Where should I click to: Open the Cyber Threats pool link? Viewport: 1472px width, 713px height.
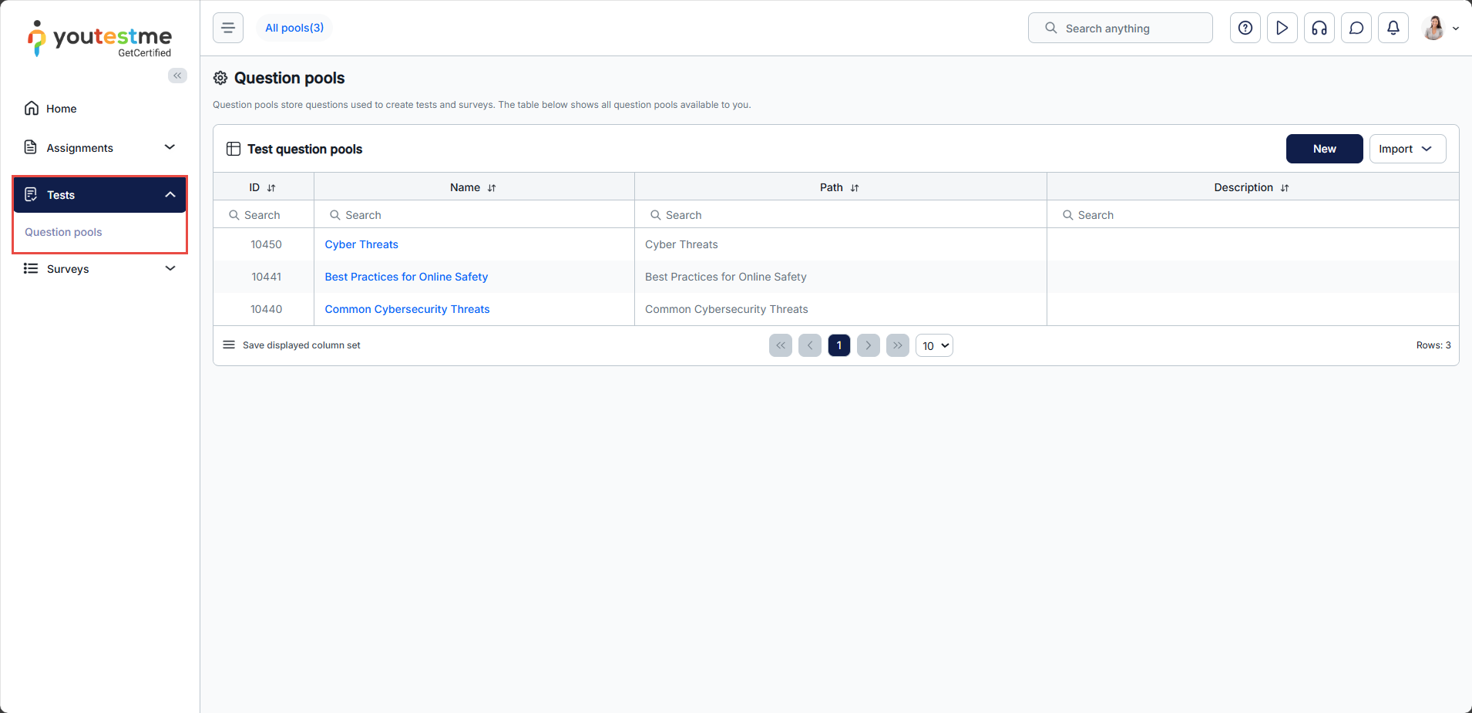tap(361, 244)
